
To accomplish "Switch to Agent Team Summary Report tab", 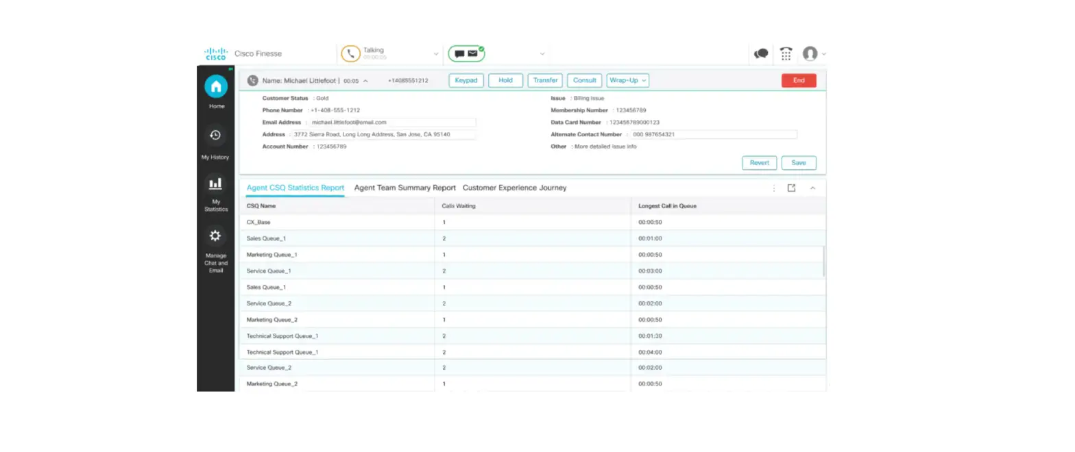I will click(405, 188).
